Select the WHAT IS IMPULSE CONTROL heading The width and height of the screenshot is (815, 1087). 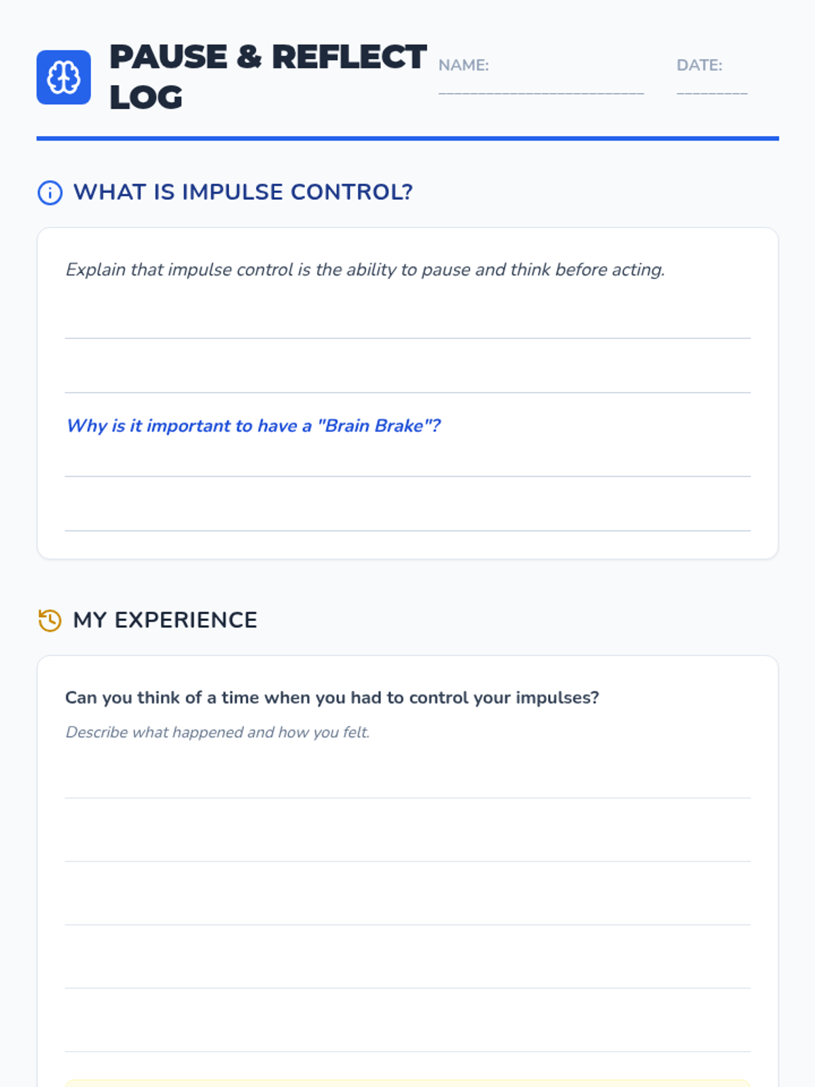pos(243,192)
